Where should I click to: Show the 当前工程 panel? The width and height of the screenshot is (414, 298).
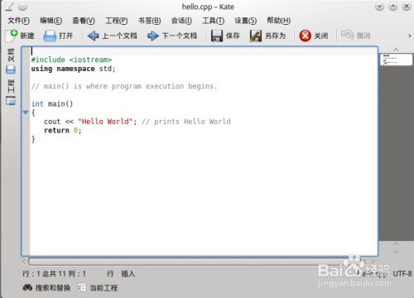pos(98,288)
